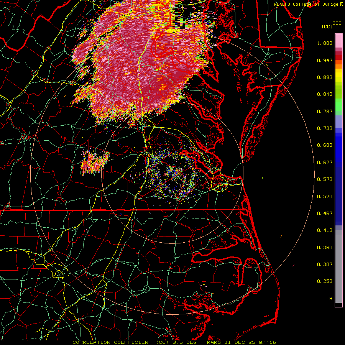345x345 pixels.
Task: Click the 0.733 color scale value
Action: coord(325,128)
